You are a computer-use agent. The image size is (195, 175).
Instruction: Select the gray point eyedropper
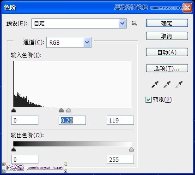click(167, 84)
